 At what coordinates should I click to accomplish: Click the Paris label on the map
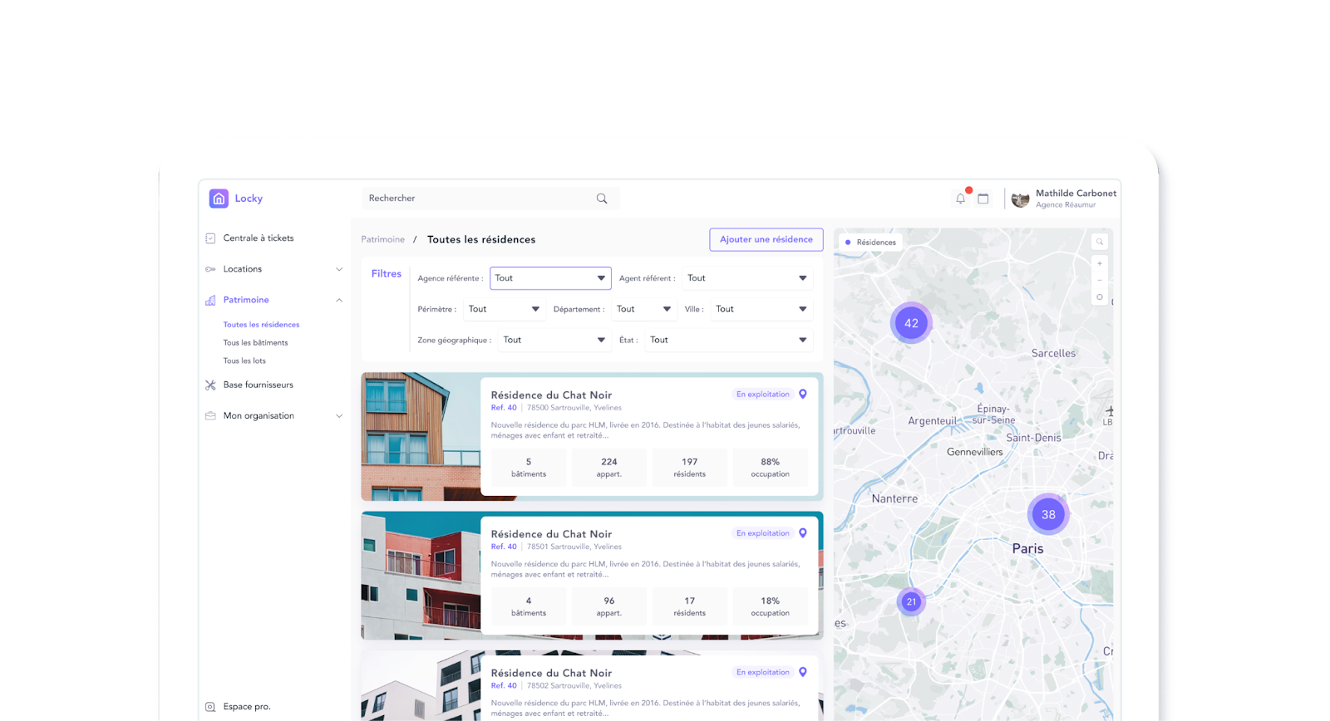(1027, 549)
